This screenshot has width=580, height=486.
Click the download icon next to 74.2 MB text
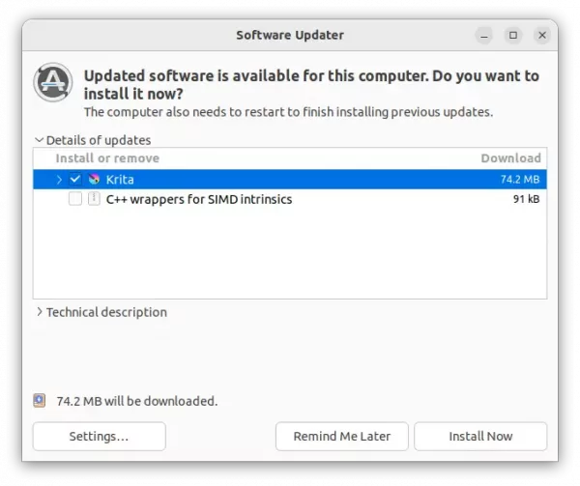coord(39,400)
